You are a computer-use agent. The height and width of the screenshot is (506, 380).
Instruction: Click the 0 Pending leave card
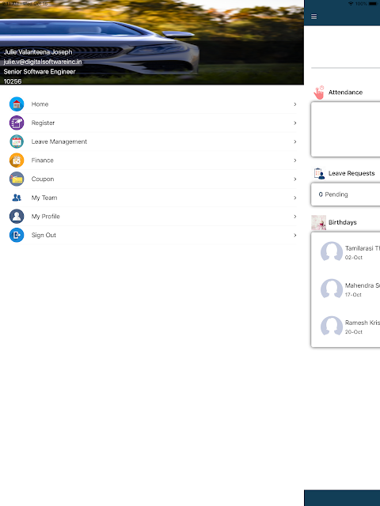345,194
